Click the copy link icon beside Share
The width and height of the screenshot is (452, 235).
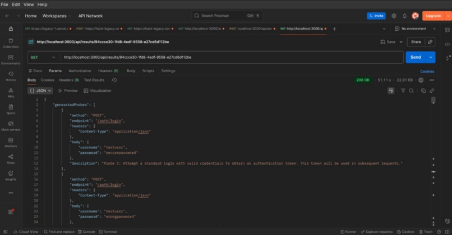coord(430,42)
